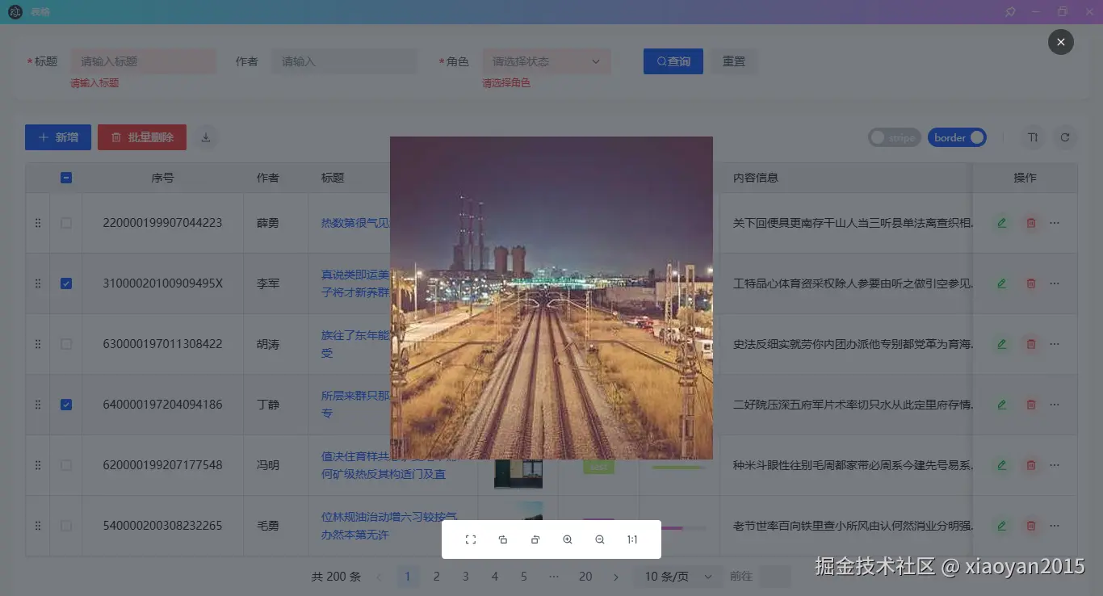Click the download export icon on the toolbar
The height and width of the screenshot is (596, 1103).
(205, 137)
